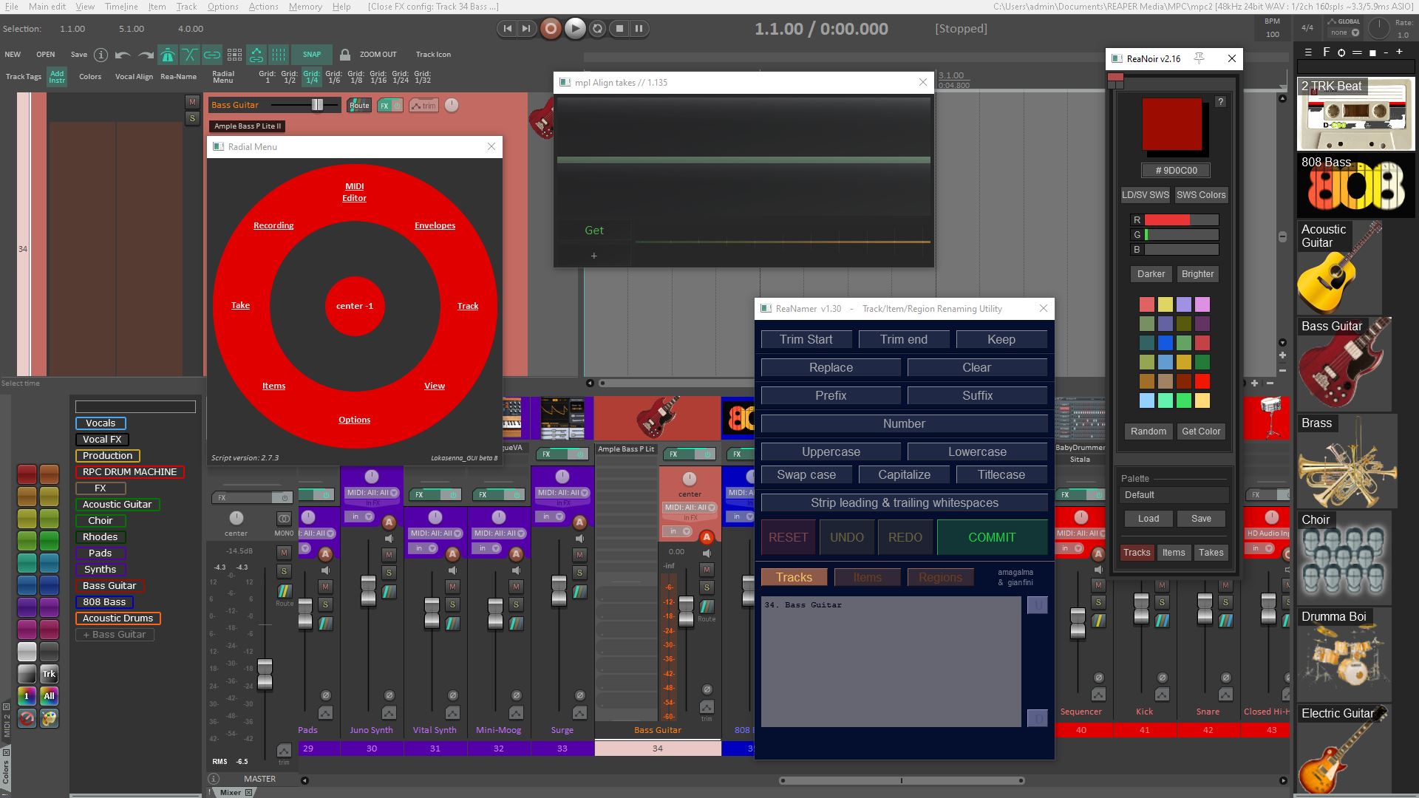The image size is (1419, 798).
Task: Toggle the Add Instr toolbar button
Action: [x=57, y=77]
